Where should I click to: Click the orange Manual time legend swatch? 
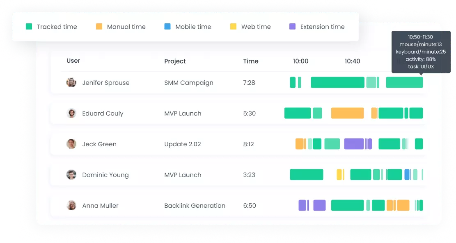(x=99, y=26)
